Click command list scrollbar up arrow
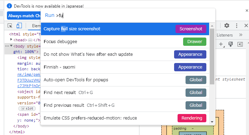 (212, 26)
